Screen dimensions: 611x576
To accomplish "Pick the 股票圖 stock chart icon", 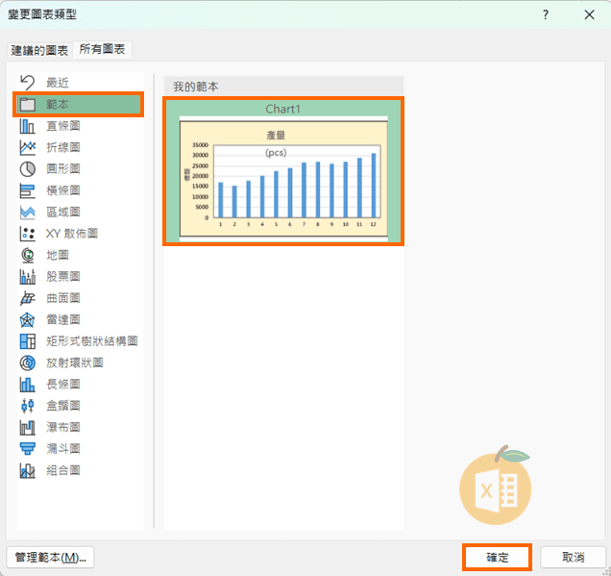I will point(28,277).
